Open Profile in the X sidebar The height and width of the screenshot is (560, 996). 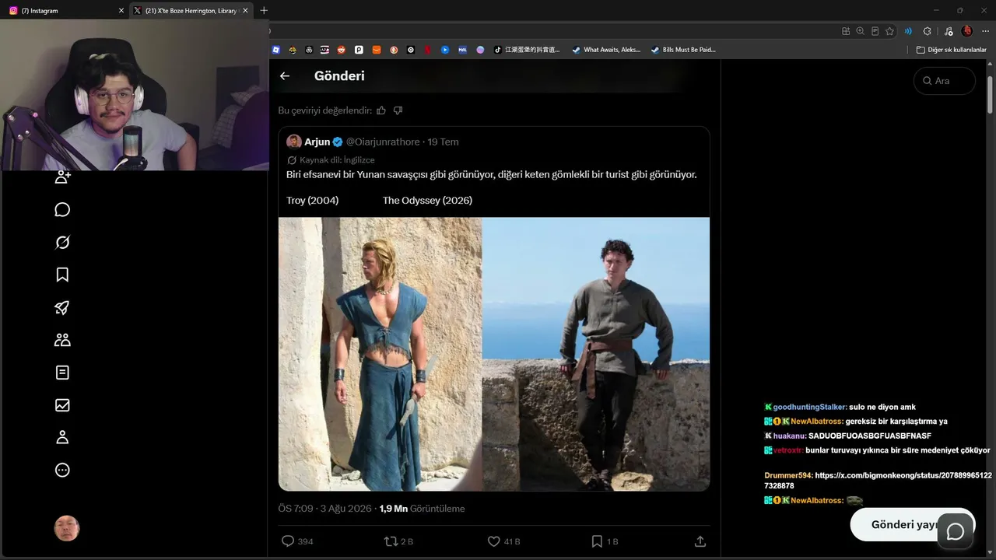pos(63,437)
